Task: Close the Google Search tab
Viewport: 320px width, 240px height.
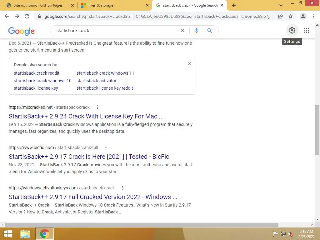Action: [x=222, y=5]
